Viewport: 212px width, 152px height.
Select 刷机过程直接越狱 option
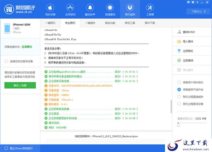179,97
